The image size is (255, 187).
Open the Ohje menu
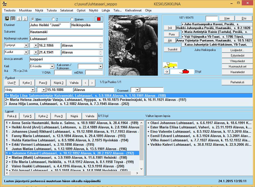pyautogui.click(x=148, y=10)
